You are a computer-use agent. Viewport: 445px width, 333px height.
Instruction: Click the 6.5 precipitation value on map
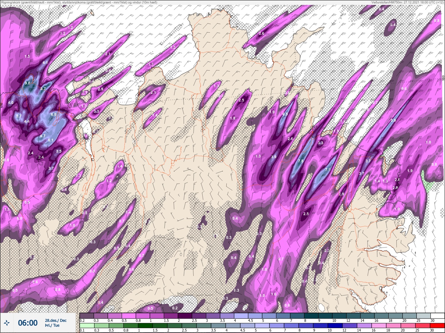coord(285,114)
